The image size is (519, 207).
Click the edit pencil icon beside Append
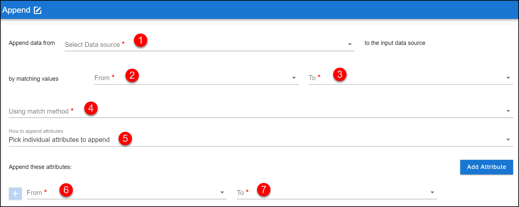click(38, 10)
